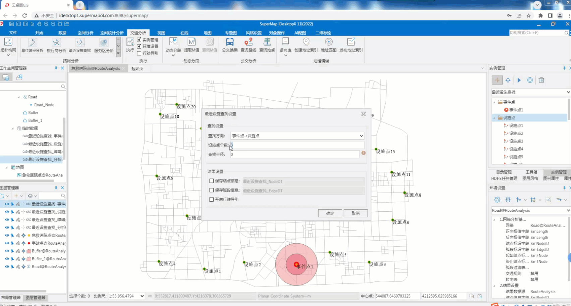
Task: Collapse the 设施点 folder in instance tree
Action: 494,118
